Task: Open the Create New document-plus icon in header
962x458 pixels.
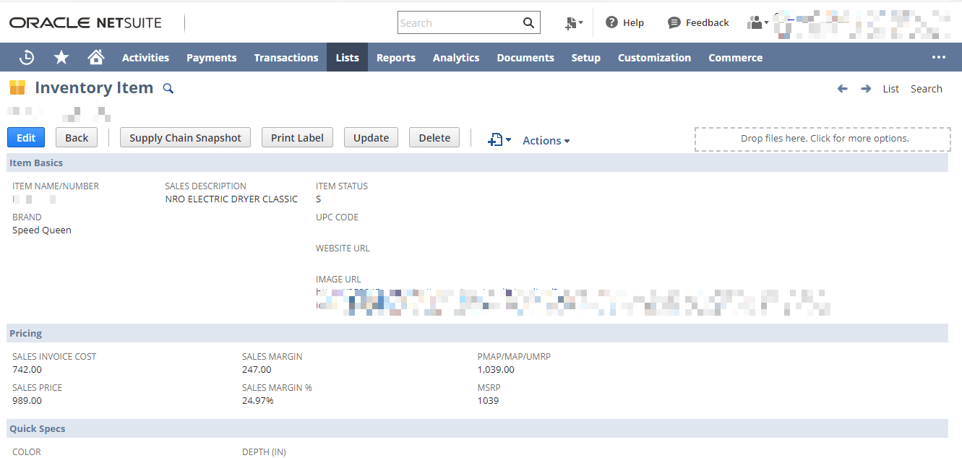Action: pyautogui.click(x=574, y=23)
